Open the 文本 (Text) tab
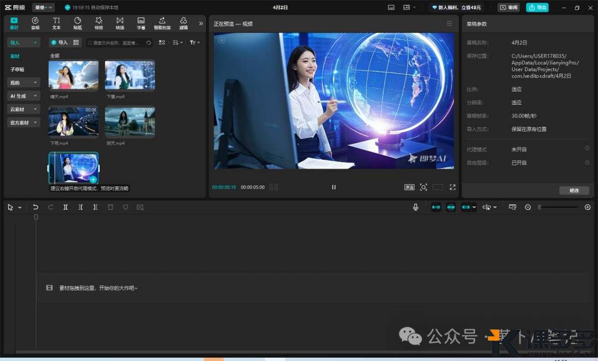Viewport: 598px width, 361px height. click(56, 23)
